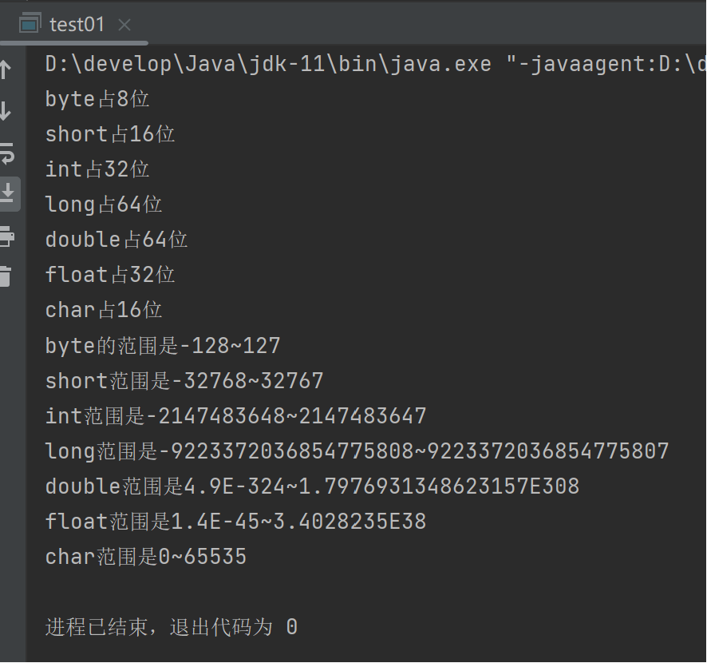Click the down arrow stack trace icon
This screenshot has width=707, height=663.
click(x=6, y=110)
